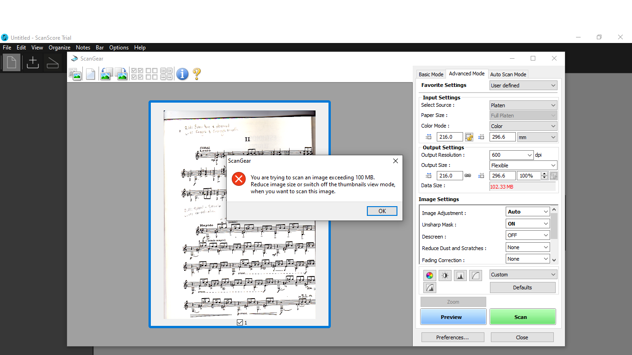Open the Fading Correction dropdown
Image resolution: width=632 pixels, height=355 pixels.
(528, 259)
